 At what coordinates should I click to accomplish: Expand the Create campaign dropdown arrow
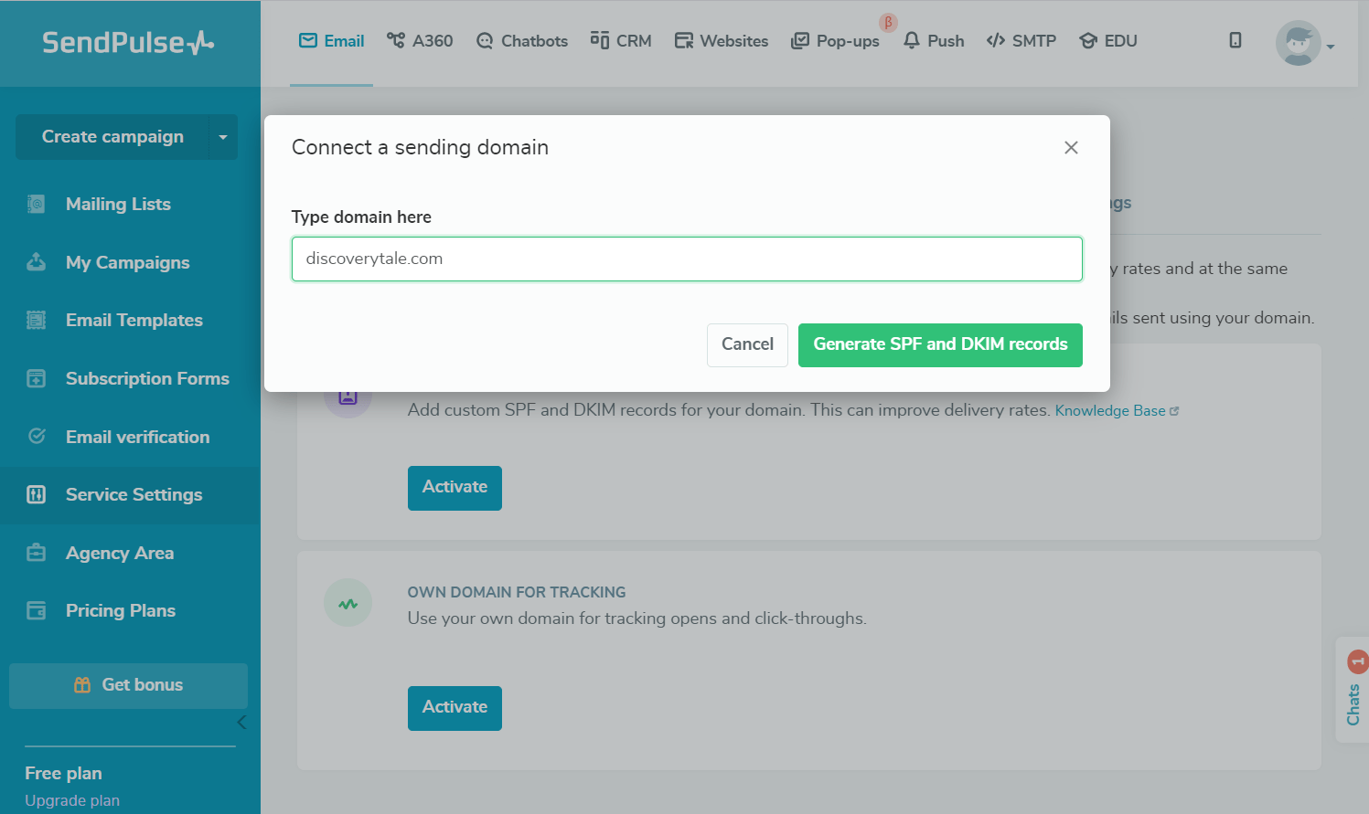tap(223, 137)
